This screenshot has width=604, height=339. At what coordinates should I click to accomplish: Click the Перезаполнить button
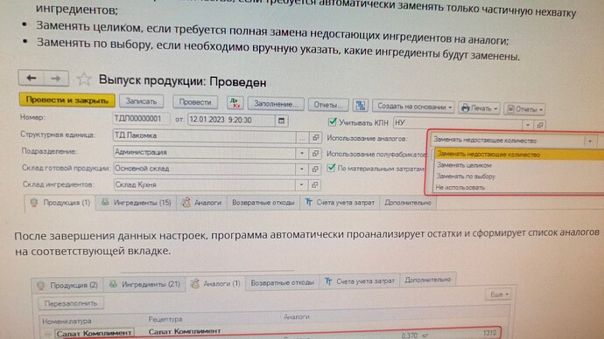pyautogui.click(x=71, y=303)
